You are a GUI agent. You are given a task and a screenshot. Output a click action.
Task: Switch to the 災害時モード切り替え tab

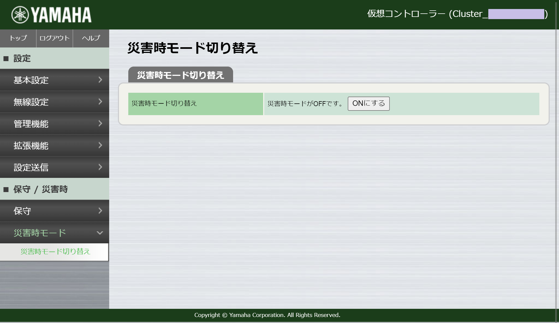coord(181,74)
